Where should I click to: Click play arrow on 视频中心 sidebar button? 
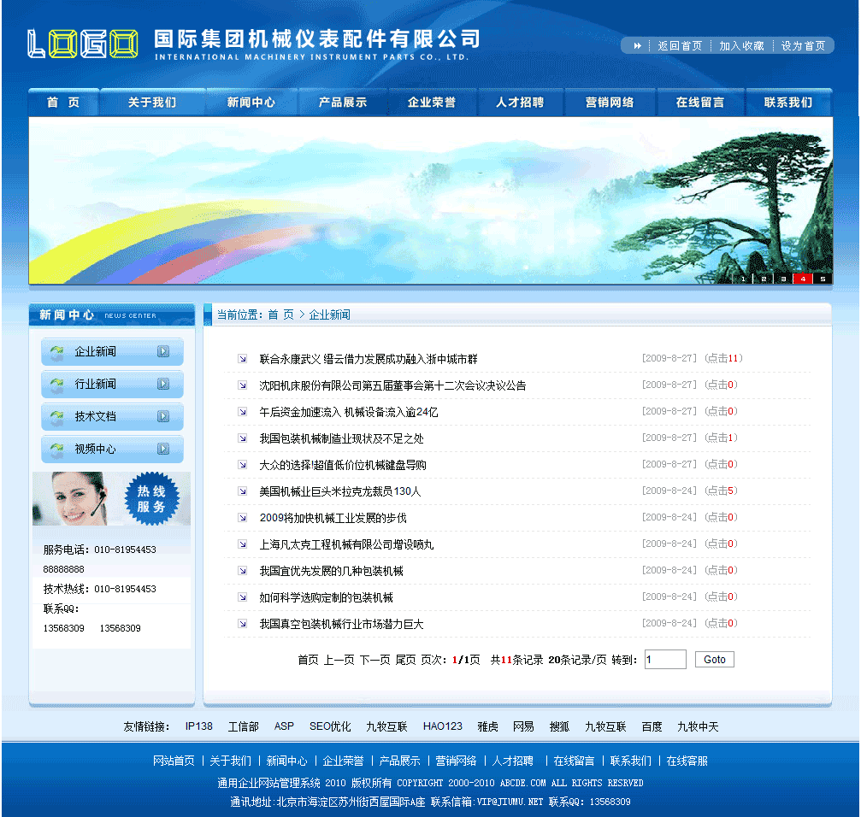163,449
